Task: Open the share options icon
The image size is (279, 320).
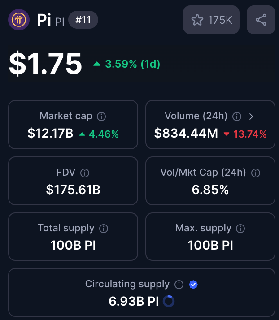Action: (x=261, y=20)
